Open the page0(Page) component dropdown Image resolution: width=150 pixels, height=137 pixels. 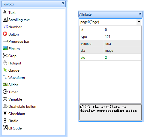pos(139,22)
